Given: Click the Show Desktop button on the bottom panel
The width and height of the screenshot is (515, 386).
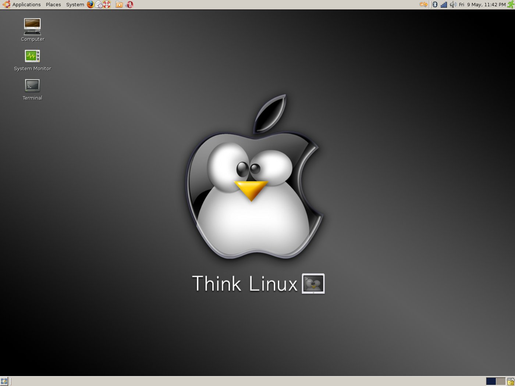Looking at the screenshot, I should (4, 381).
